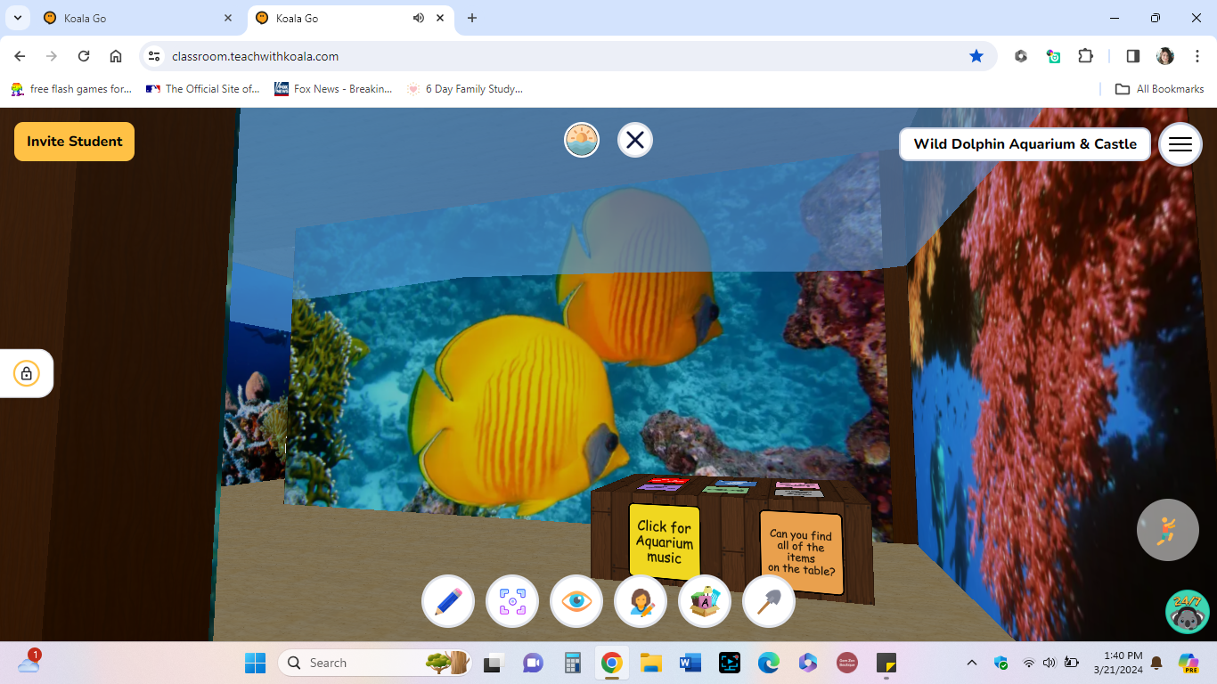This screenshot has width=1217, height=684.
Task: Expand hidden icons in the system tray
Action: pos(972,663)
